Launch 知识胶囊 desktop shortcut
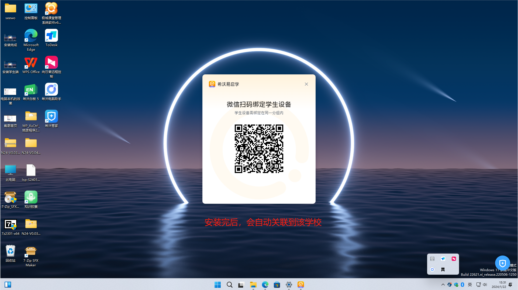The width and height of the screenshot is (518, 290). [x=31, y=200]
